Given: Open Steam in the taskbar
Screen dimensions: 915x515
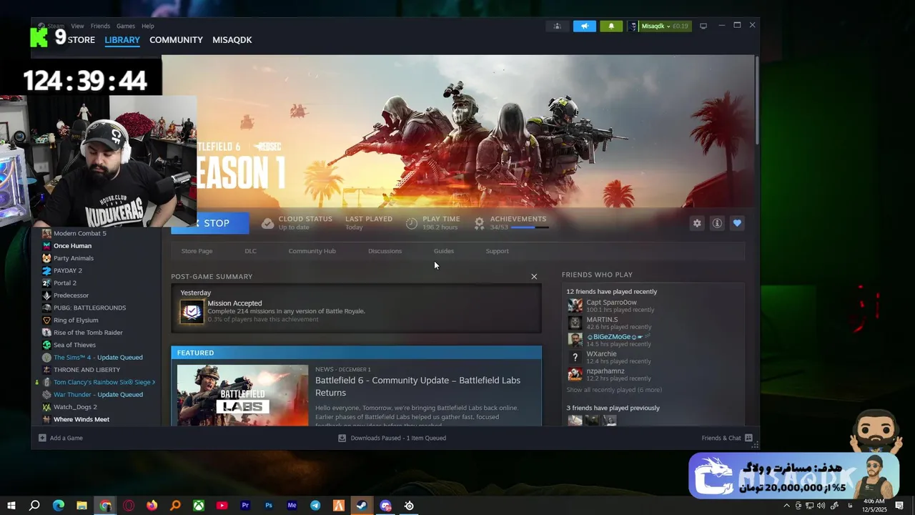Looking at the screenshot, I should click(362, 506).
